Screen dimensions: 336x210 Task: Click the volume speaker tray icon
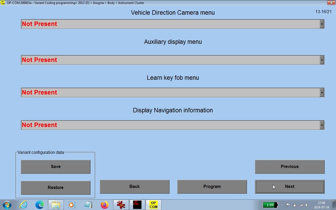(x=307, y=205)
